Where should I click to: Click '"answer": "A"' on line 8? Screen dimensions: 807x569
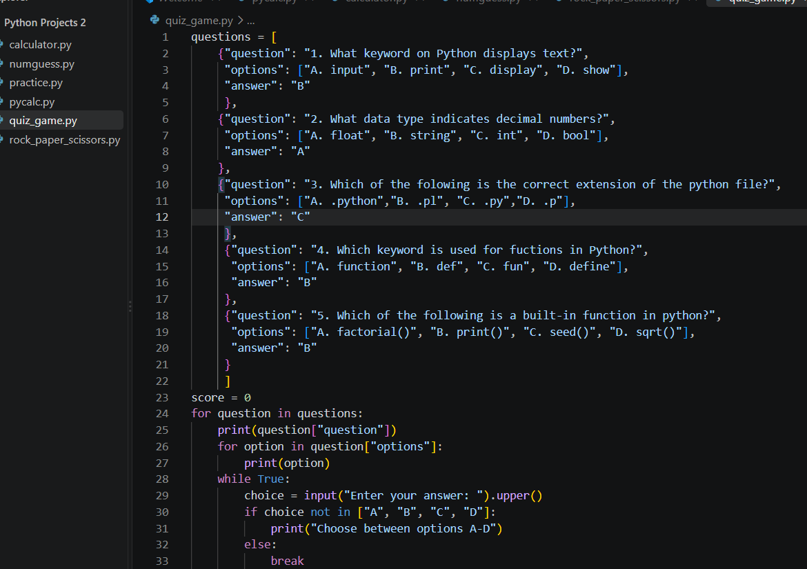pyautogui.click(x=267, y=152)
